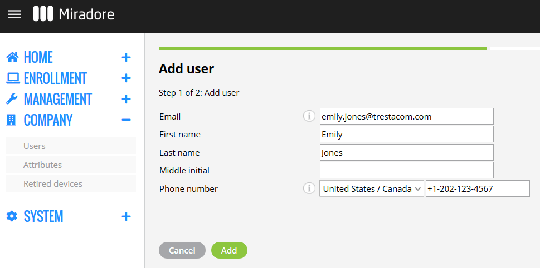Click the Home house icon
Image resolution: width=540 pixels, height=268 pixels.
click(x=12, y=57)
